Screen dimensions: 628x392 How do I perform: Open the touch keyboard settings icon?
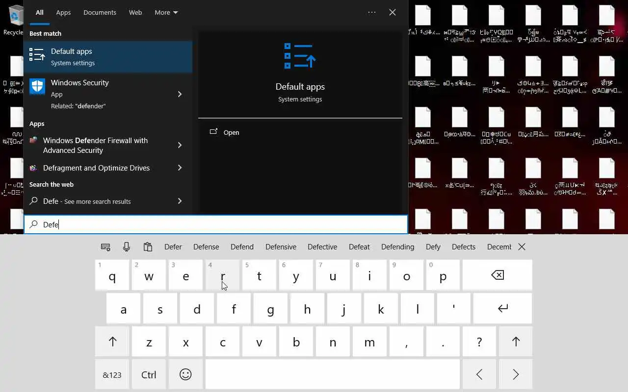[105, 247]
